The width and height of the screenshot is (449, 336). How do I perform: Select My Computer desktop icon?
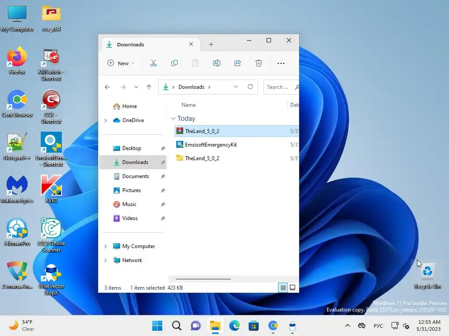[17, 17]
